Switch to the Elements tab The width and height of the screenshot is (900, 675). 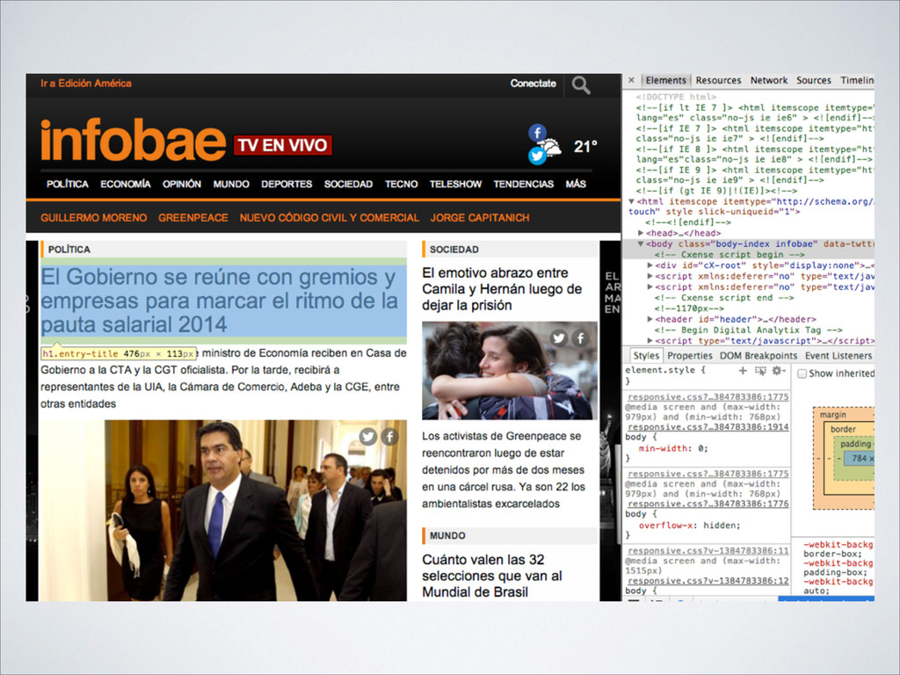pyautogui.click(x=666, y=80)
